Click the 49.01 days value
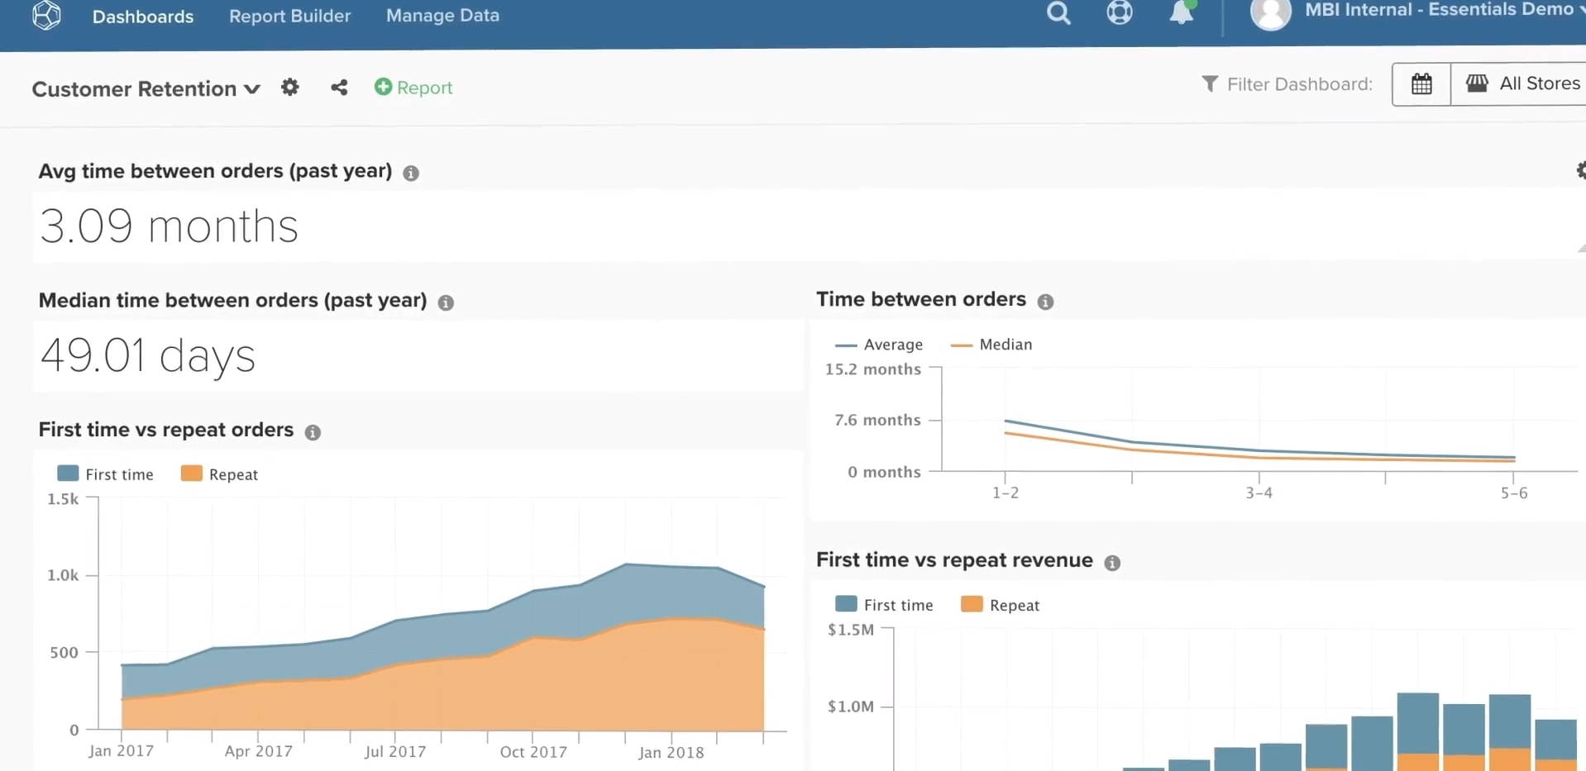This screenshot has width=1586, height=771. pos(147,356)
